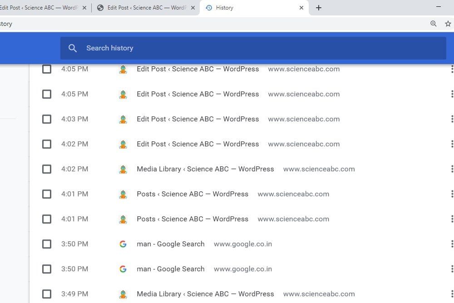Check the checkbox for the 4:02 PM Media Library entry
Image resolution: width=454 pixels, height=303 pixels.
pos(46,169)
